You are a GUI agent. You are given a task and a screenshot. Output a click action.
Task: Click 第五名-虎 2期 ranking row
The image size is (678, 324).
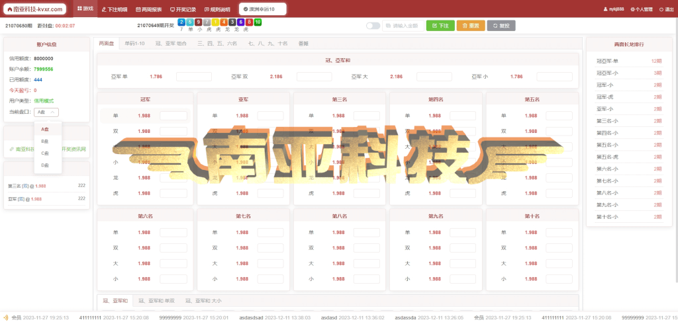pos(629,157)
